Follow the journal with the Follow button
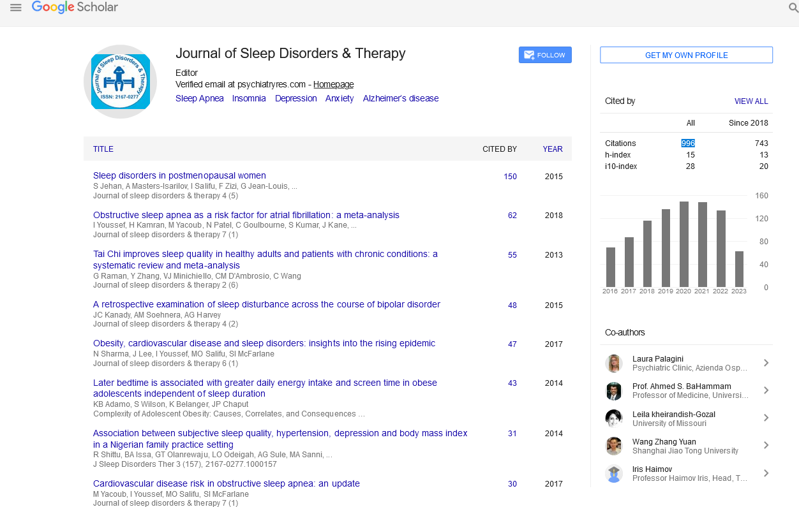This screenshot has height=507, width=799. tap(545, 55)
